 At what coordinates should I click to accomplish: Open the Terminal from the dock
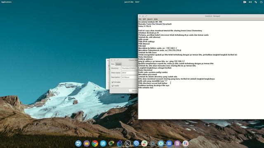click(x=128, y=143)
